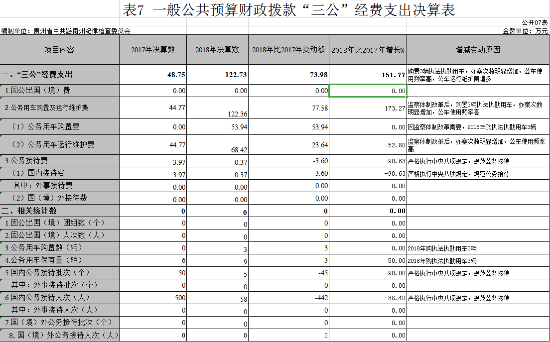
Task: Click the 2.因公出国（境）人次数（人） label
Action: (x=60, y=235)
